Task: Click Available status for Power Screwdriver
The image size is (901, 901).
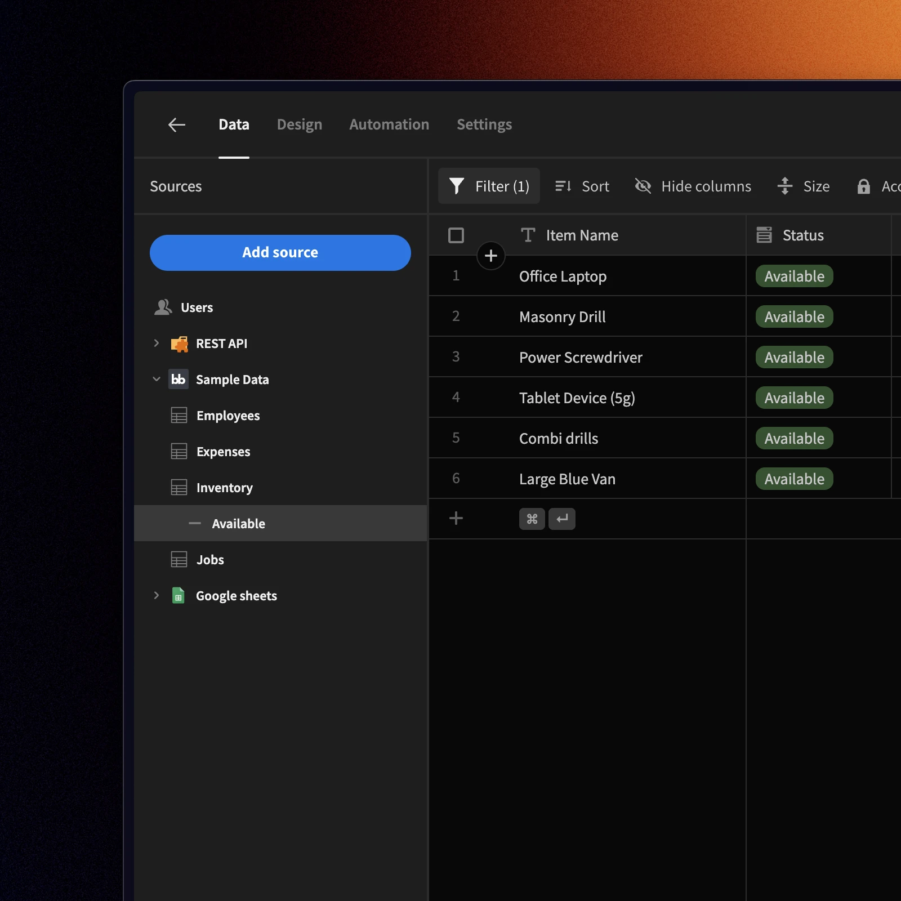Action: (795, 357)
